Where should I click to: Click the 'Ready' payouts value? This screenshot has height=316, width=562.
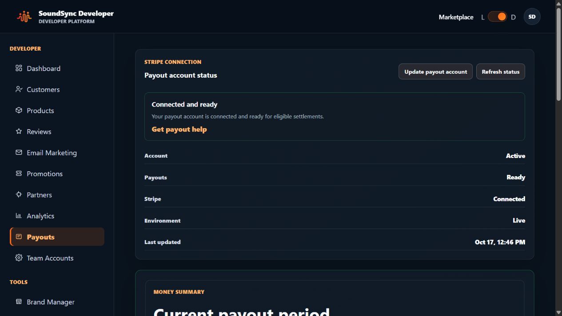[x=516, y=177]
